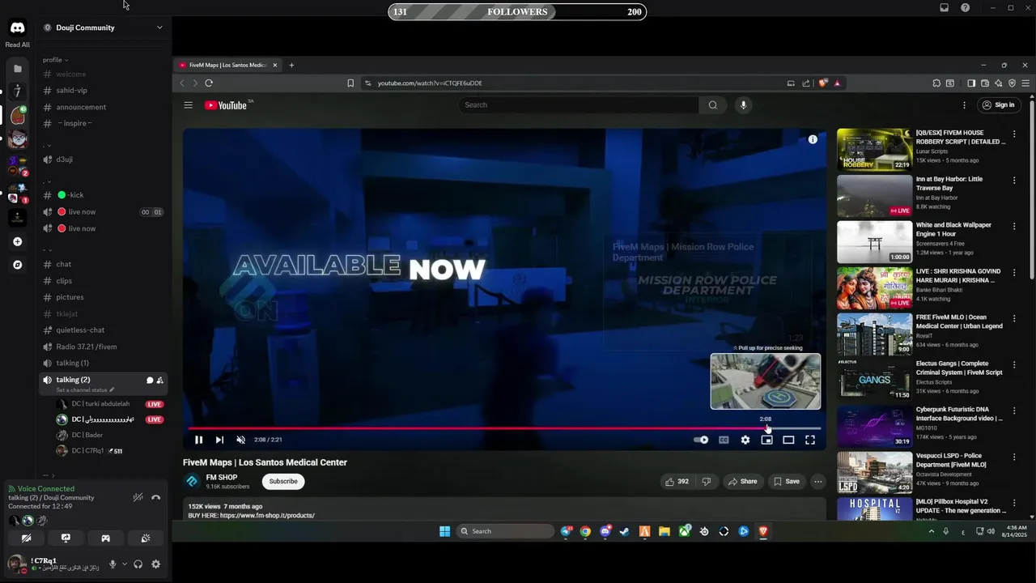This screenshot has height=583, width=1036.
Task: Click YouTube search magnifier button
Action: click(x=712, y=104)
